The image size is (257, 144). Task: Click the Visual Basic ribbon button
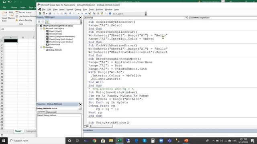point(4,17)
